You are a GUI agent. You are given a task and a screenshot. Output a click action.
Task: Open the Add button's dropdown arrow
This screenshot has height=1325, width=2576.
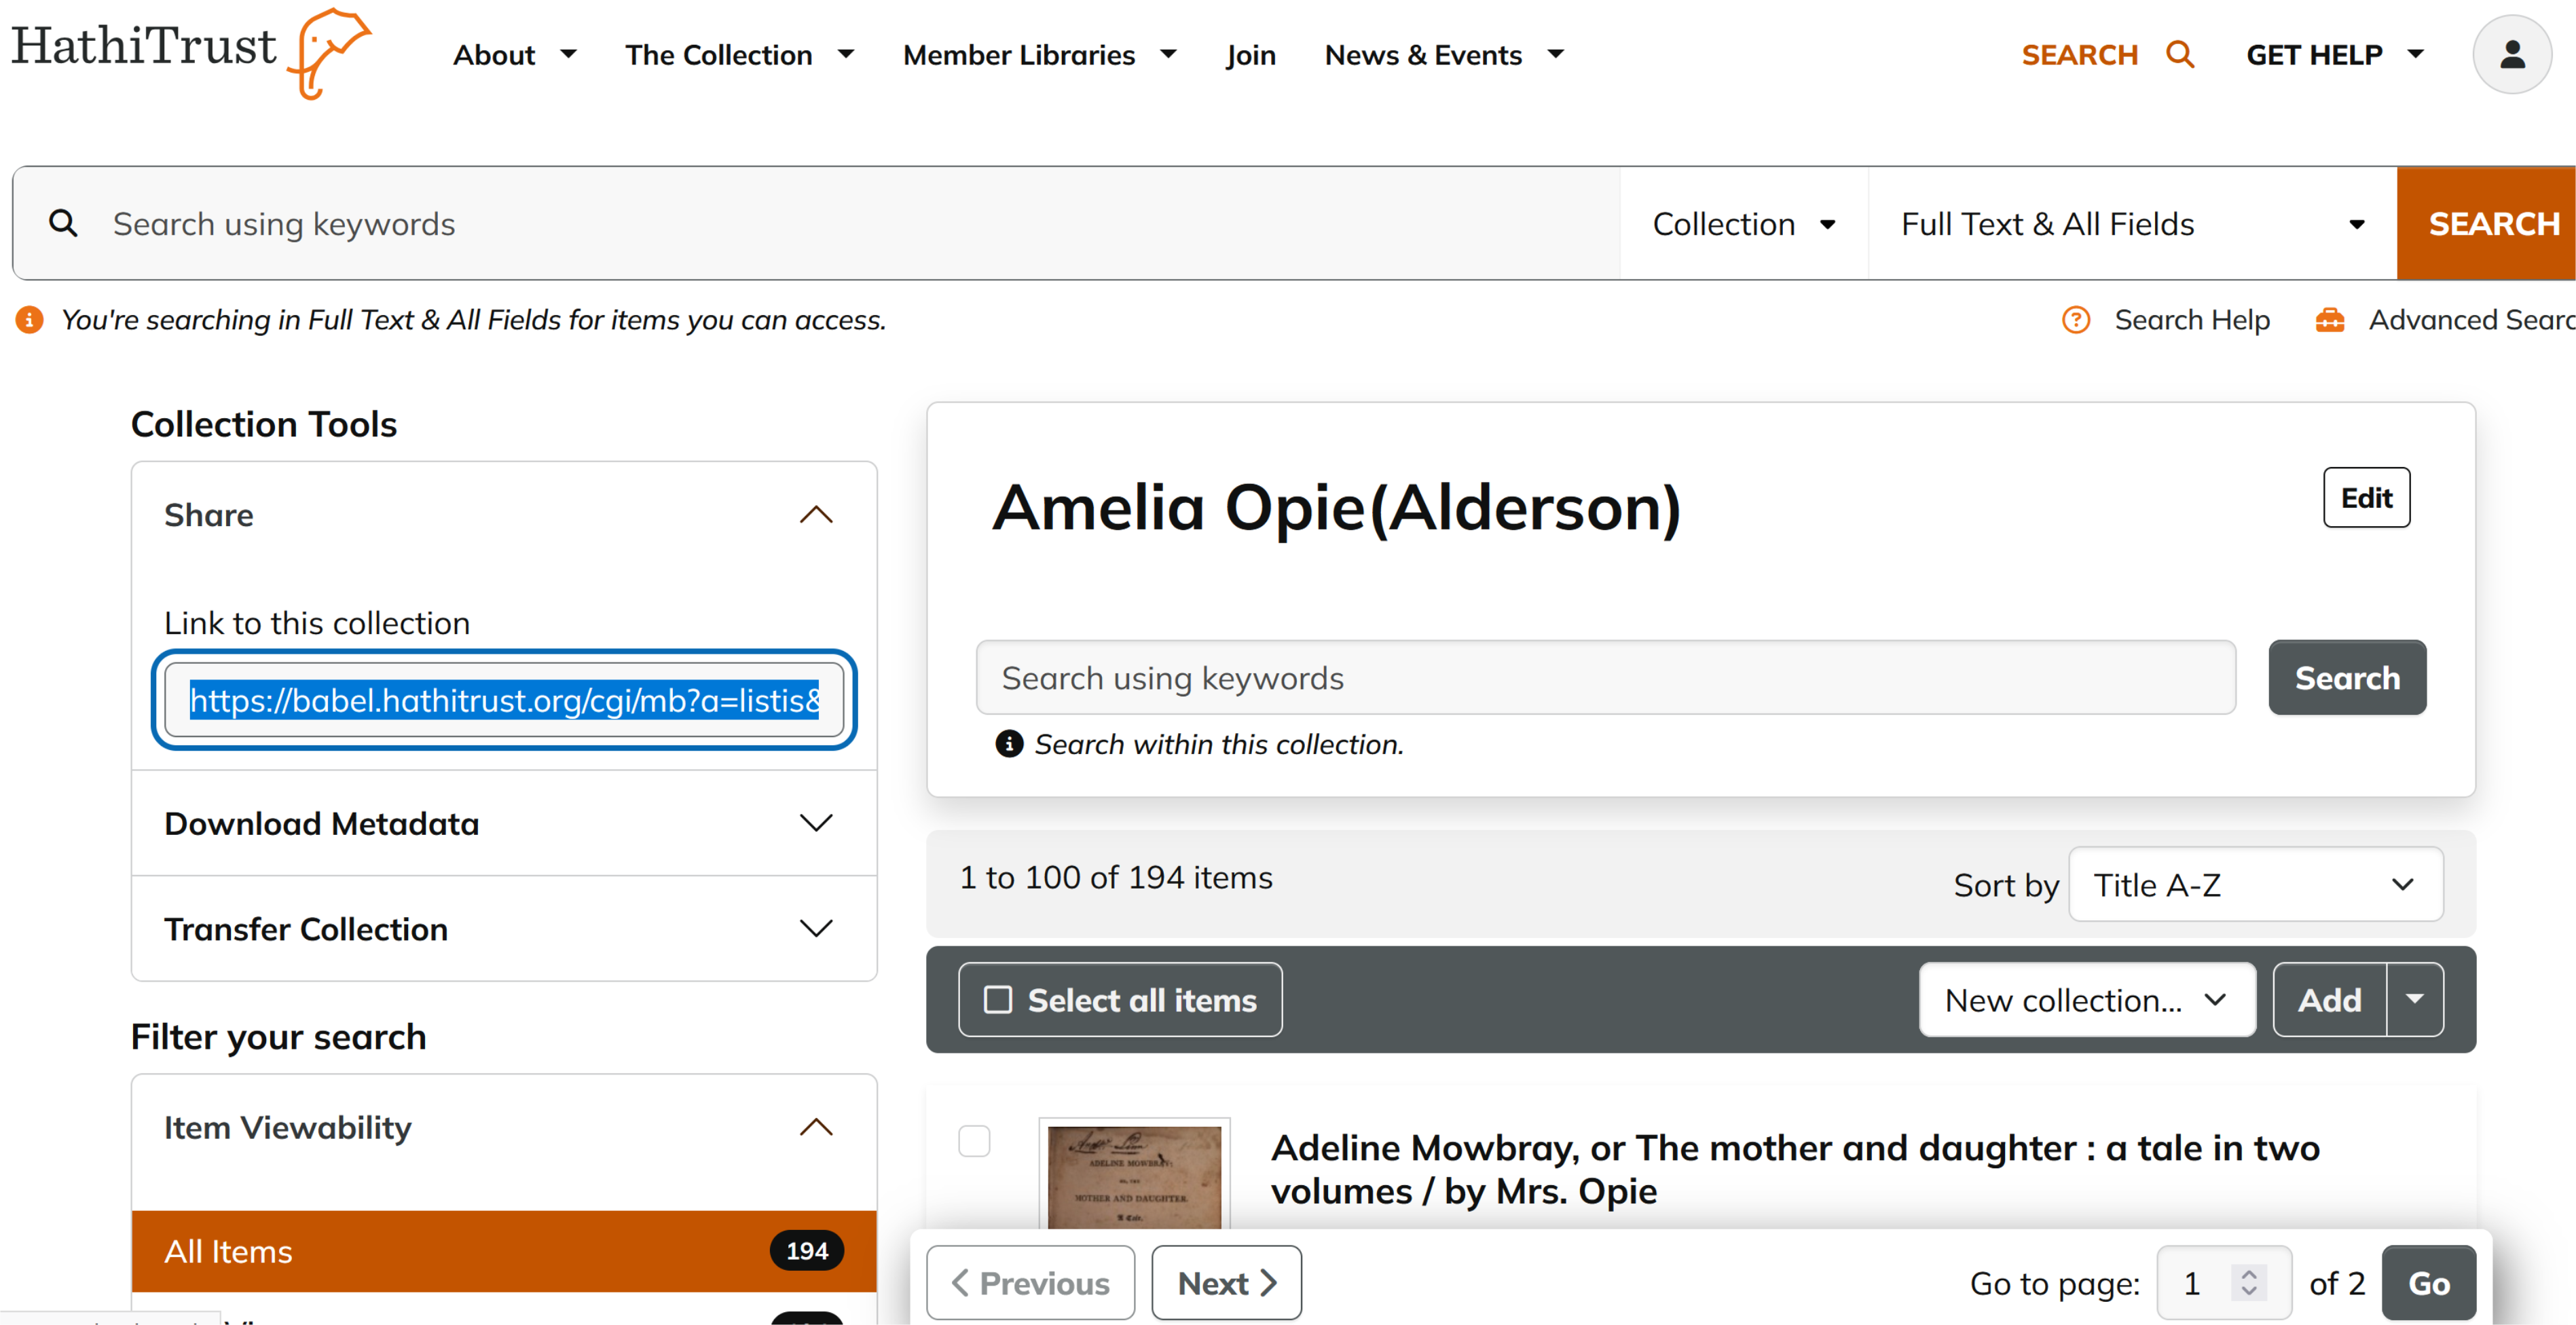coord(2414,999)
